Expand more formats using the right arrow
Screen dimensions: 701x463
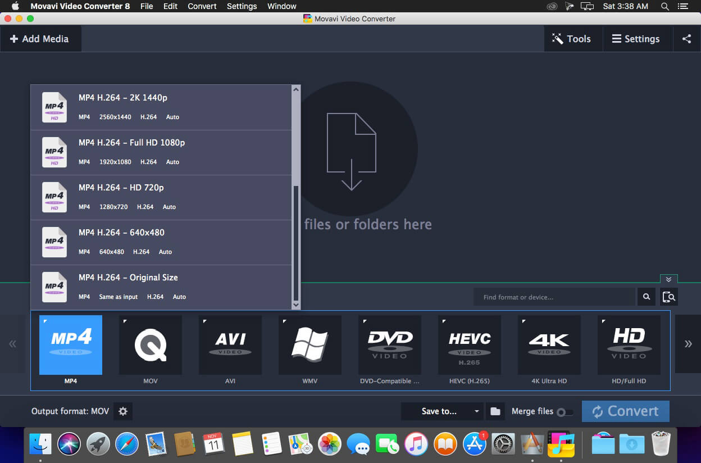(x=688, y=344)
